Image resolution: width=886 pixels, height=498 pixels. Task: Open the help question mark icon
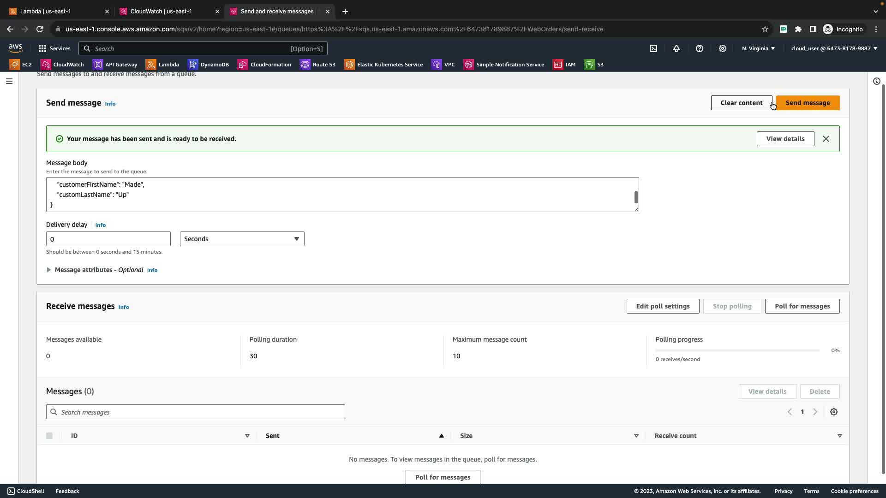pos(700,48)
